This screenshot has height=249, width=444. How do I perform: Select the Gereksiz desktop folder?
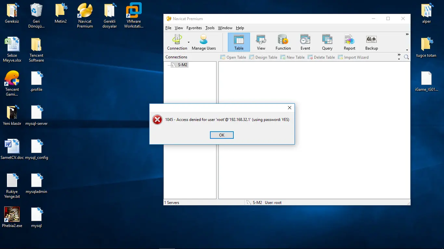(x=12, y=14)
